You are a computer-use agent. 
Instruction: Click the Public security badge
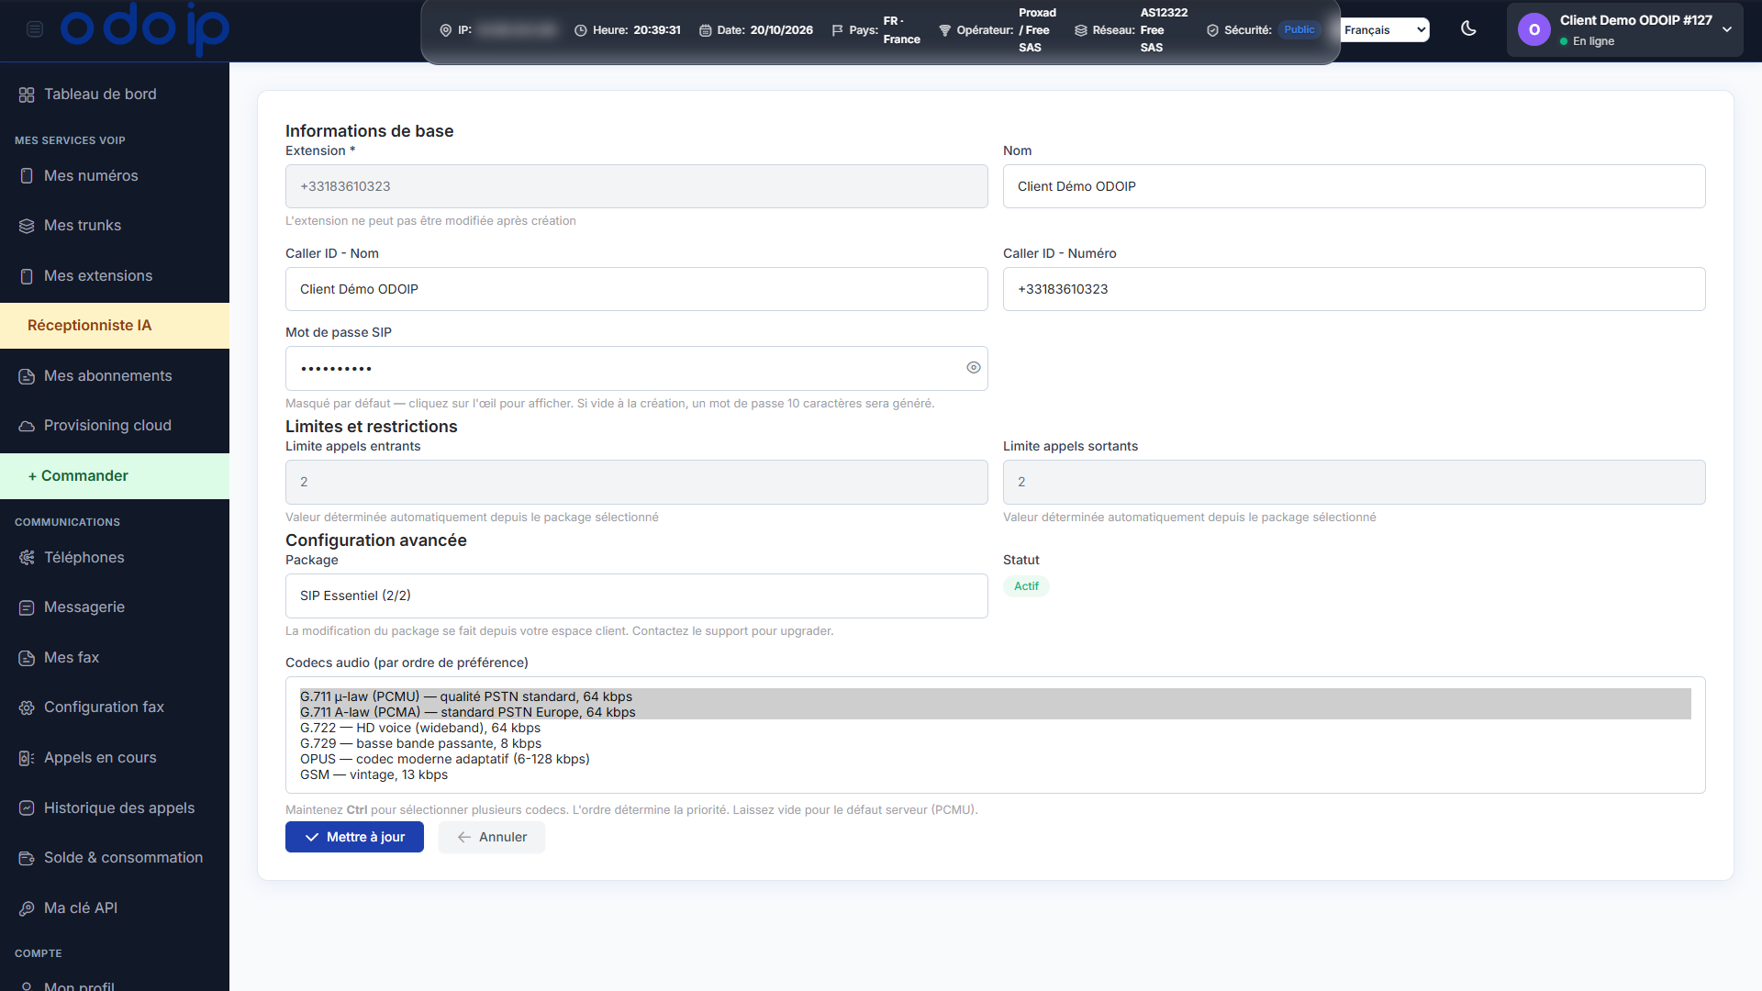pyautogui.click(x=1299, y=29)
